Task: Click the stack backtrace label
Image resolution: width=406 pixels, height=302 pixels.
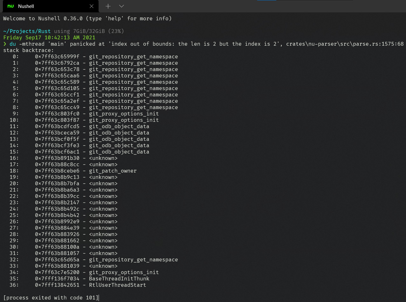Action: click(29, 50)
